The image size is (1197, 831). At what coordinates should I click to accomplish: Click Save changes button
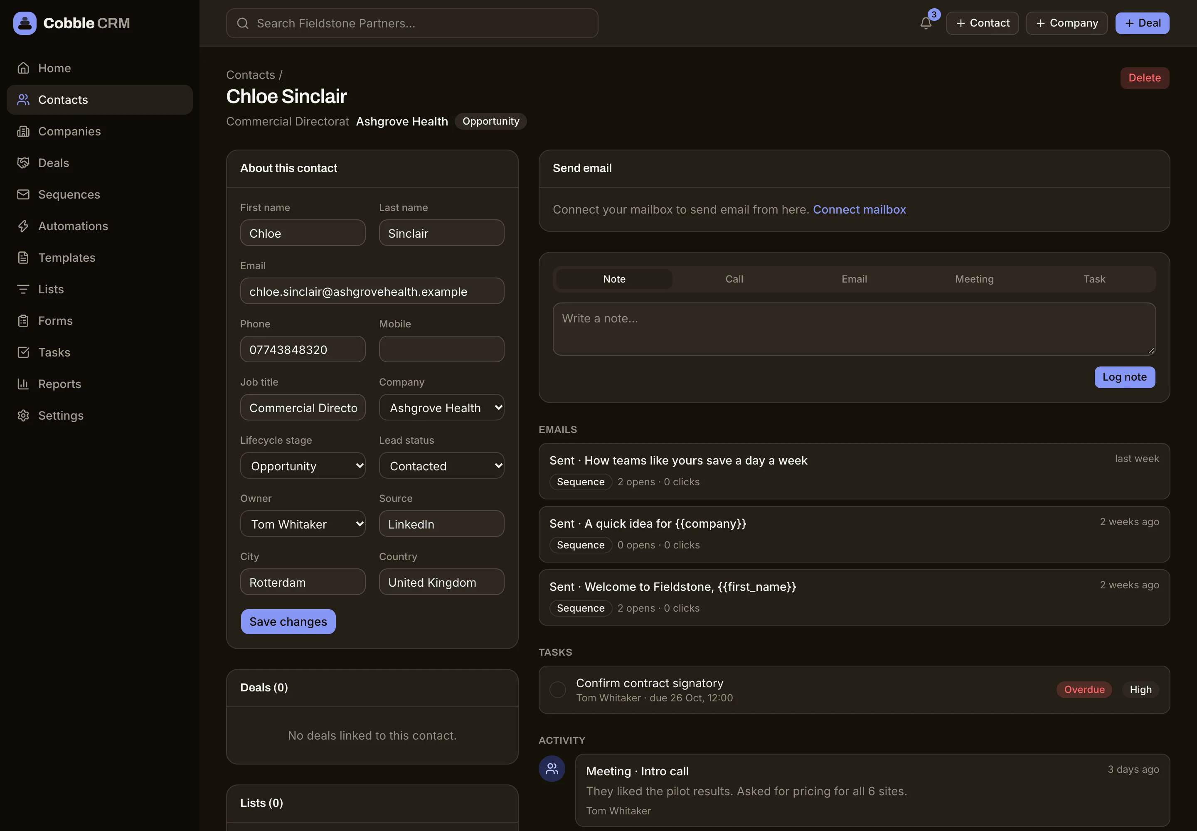[x=288, y=622]
